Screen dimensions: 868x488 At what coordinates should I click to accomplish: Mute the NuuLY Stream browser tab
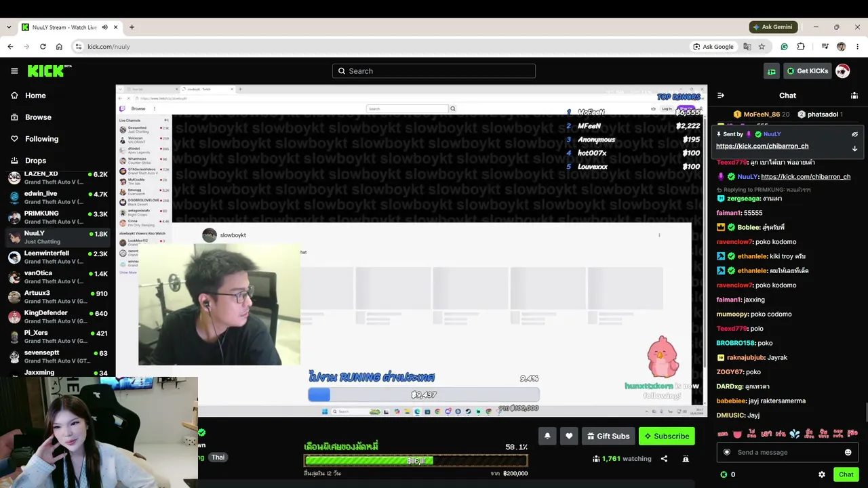coord(104,27)
